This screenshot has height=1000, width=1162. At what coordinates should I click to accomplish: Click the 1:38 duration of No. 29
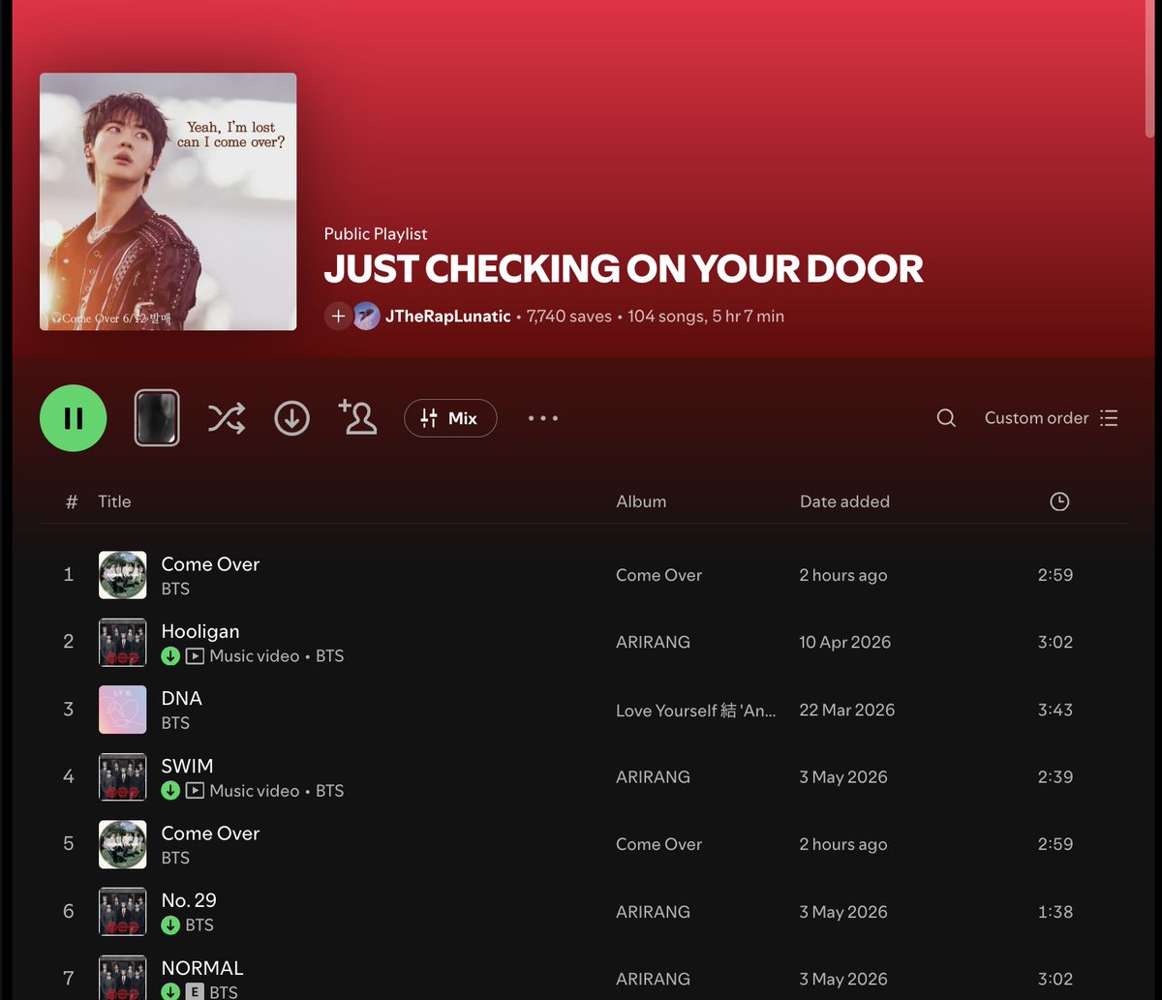coord(1055,912)
